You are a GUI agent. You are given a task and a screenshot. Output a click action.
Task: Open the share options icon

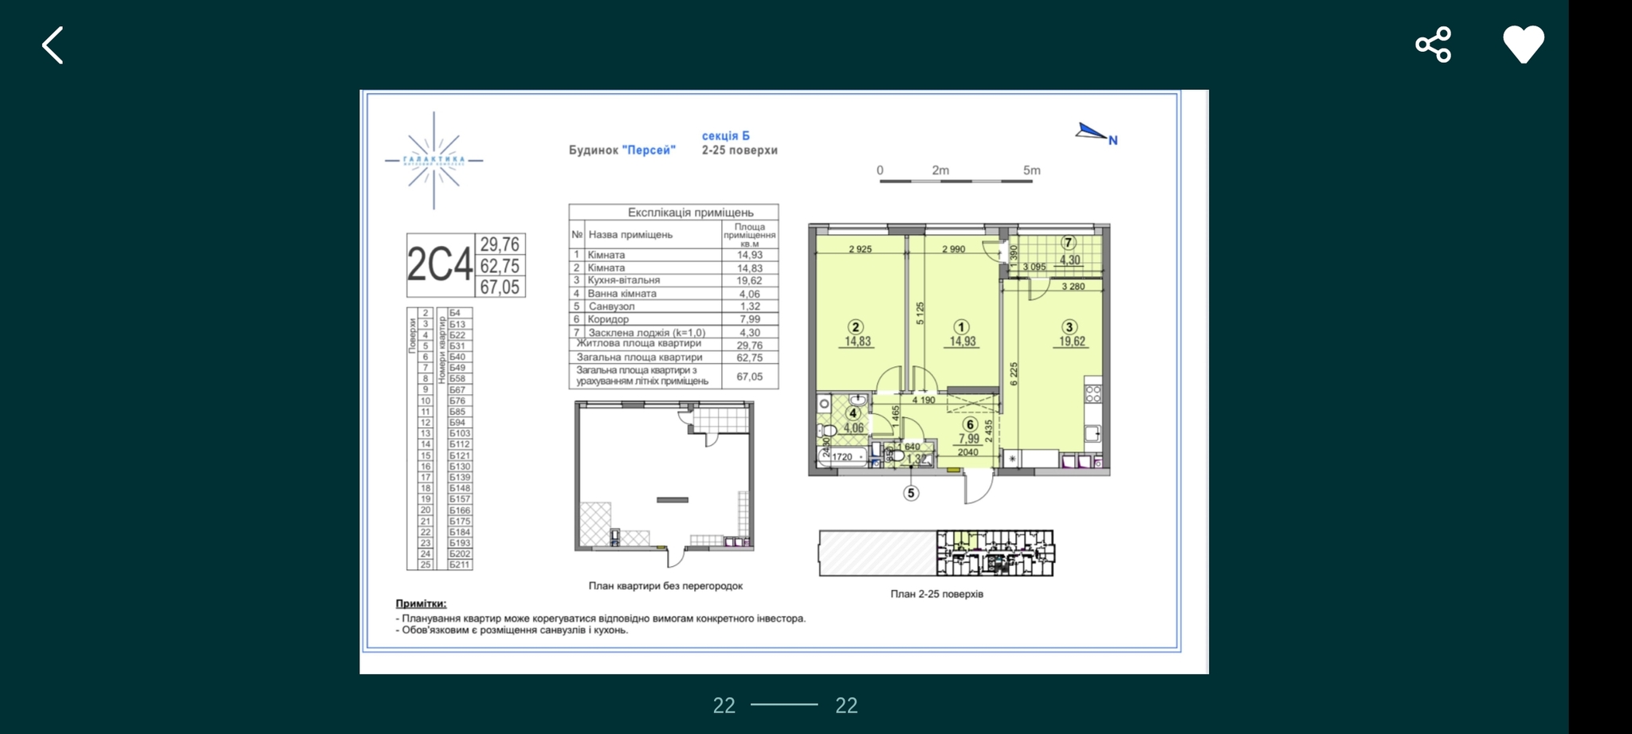pos(1433,44)
